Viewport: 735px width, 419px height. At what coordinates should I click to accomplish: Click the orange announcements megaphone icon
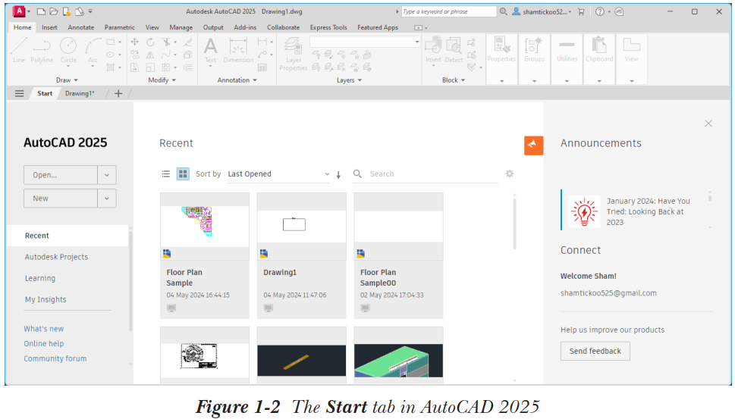[533, 145]
